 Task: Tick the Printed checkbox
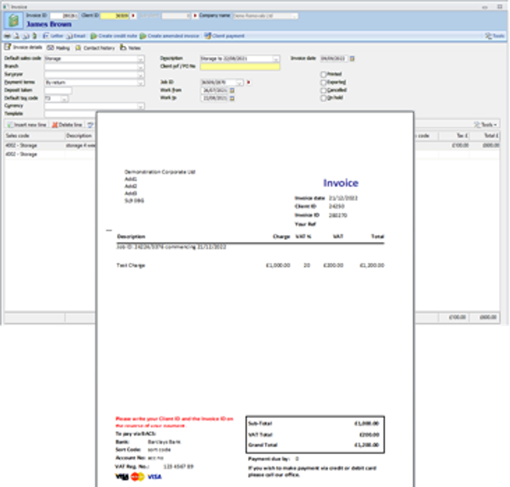[323, 75]
